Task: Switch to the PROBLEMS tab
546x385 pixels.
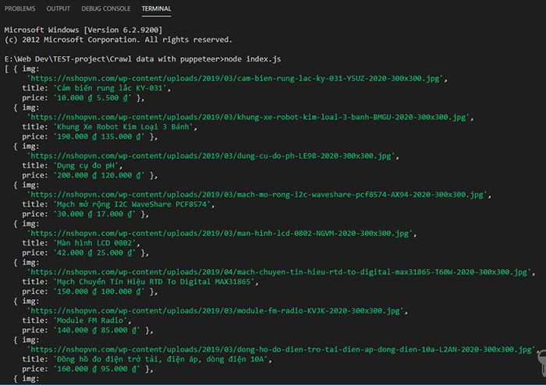Action: coord(19,9)
